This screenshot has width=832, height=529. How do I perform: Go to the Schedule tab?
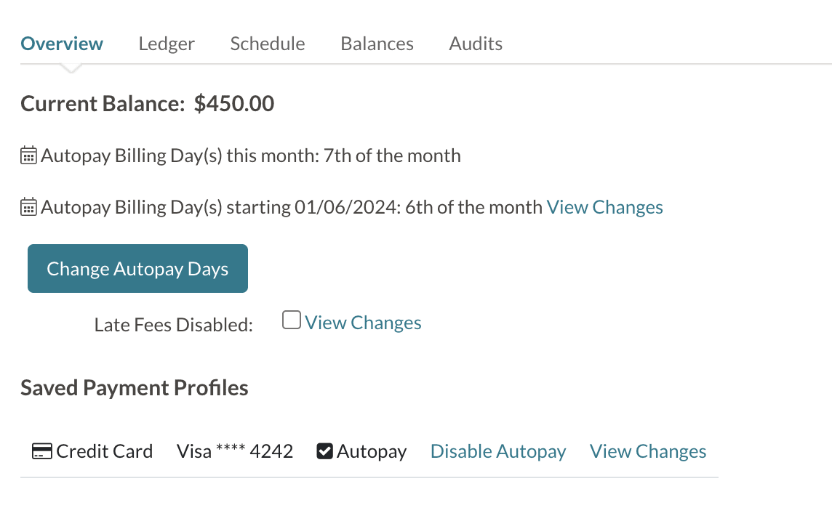coord(268,44)
